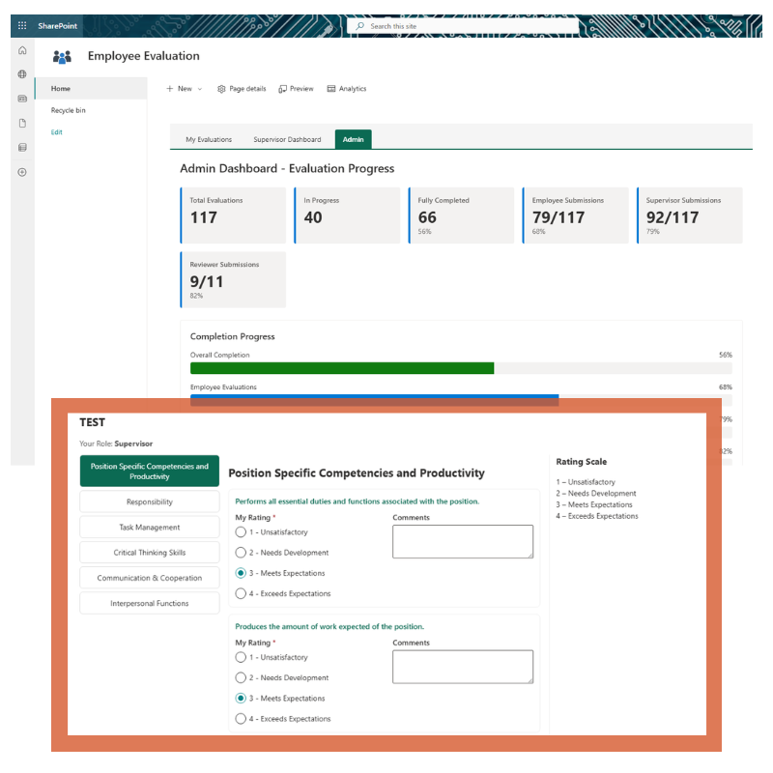The image size is (773, 773).
Task: Expand the New dropdown menu
Action: (185, 89)
